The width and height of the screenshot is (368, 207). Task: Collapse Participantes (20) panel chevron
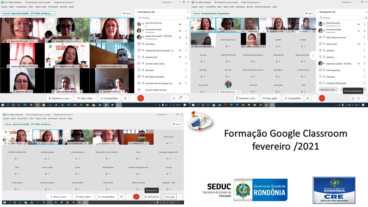pos(136,12)
